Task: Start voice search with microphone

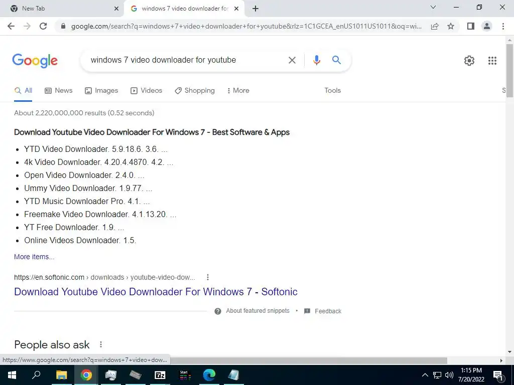Action: [316, 60]
